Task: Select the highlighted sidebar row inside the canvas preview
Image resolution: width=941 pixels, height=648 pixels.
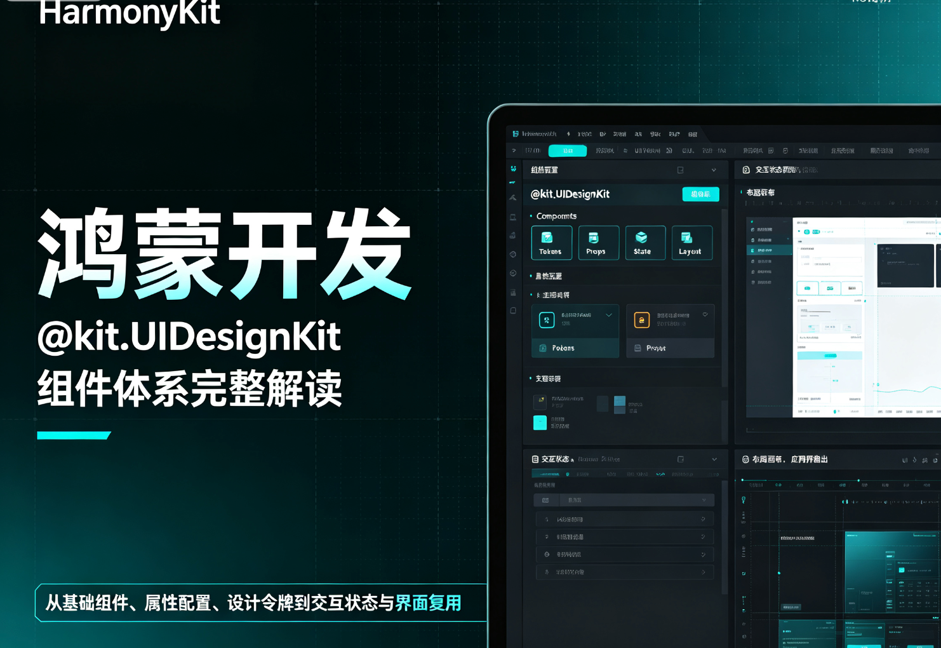Action: [770, 250]
